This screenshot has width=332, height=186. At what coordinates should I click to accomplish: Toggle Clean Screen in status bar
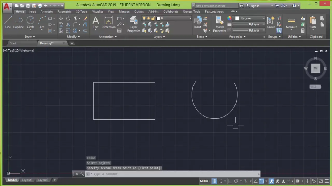coord(321,181)
